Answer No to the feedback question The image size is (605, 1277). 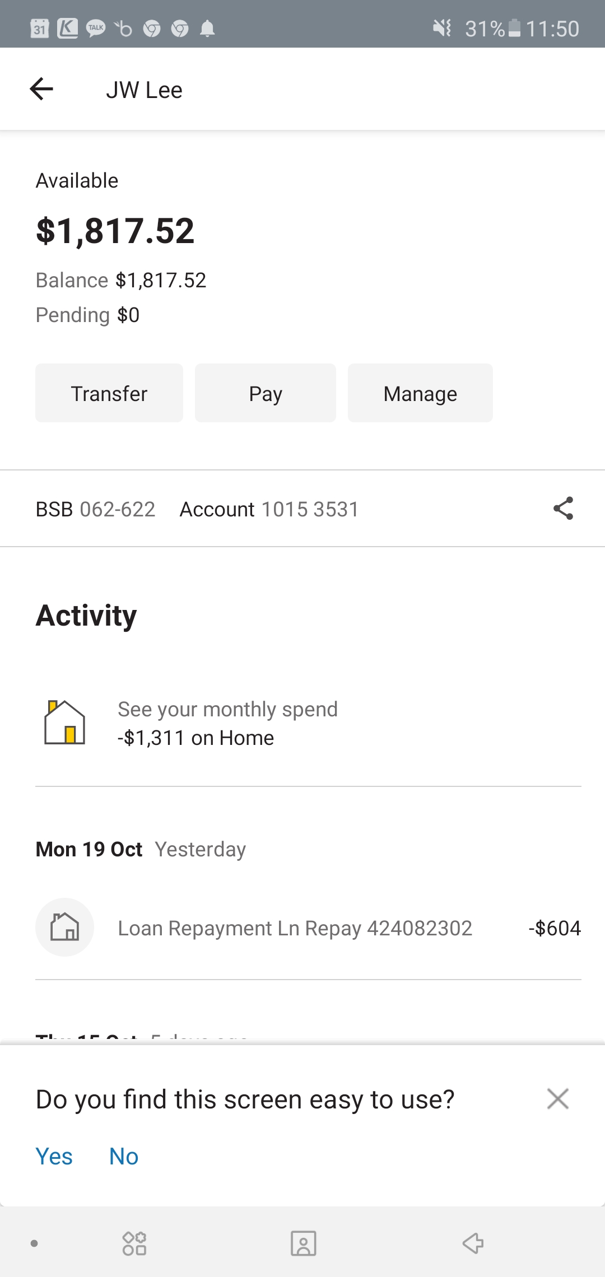click(124, 1157)
